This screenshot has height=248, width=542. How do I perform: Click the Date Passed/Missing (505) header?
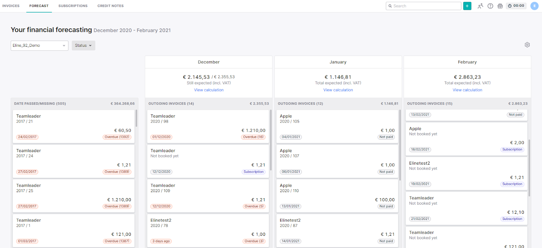tap(40, 104)
